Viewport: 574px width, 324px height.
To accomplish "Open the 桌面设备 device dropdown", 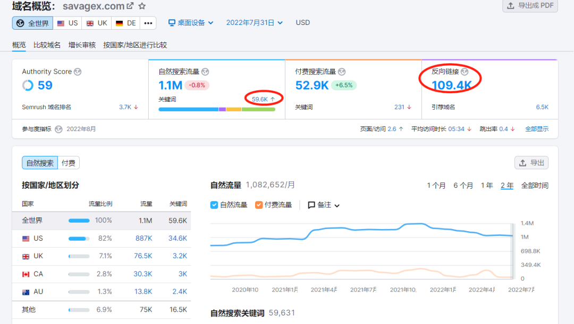I will 190,23.
